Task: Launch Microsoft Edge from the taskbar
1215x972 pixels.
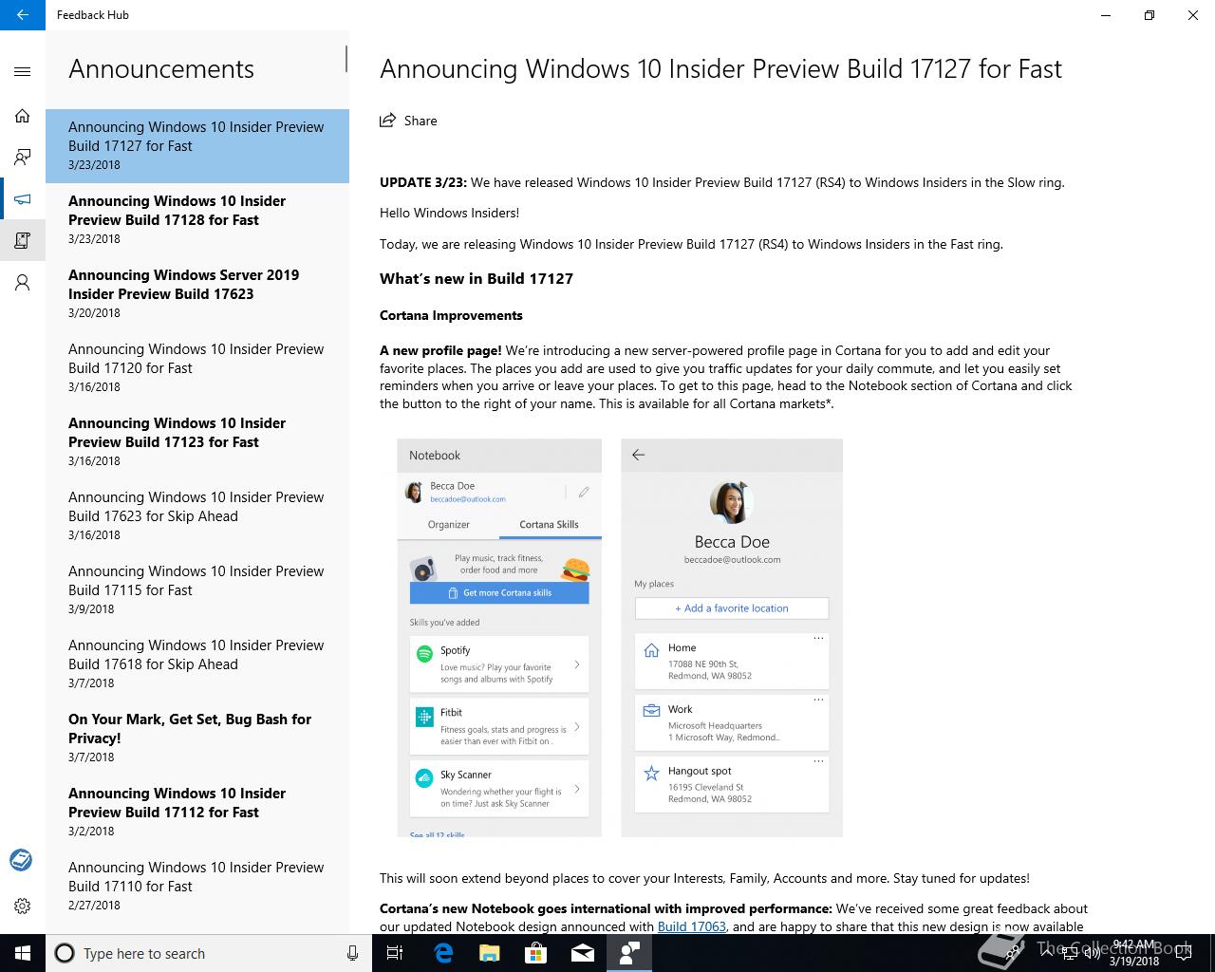Action: (443, 953)
